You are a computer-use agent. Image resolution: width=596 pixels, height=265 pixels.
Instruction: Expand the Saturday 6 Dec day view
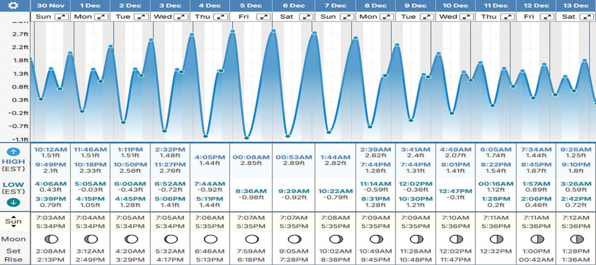point(306,17)
